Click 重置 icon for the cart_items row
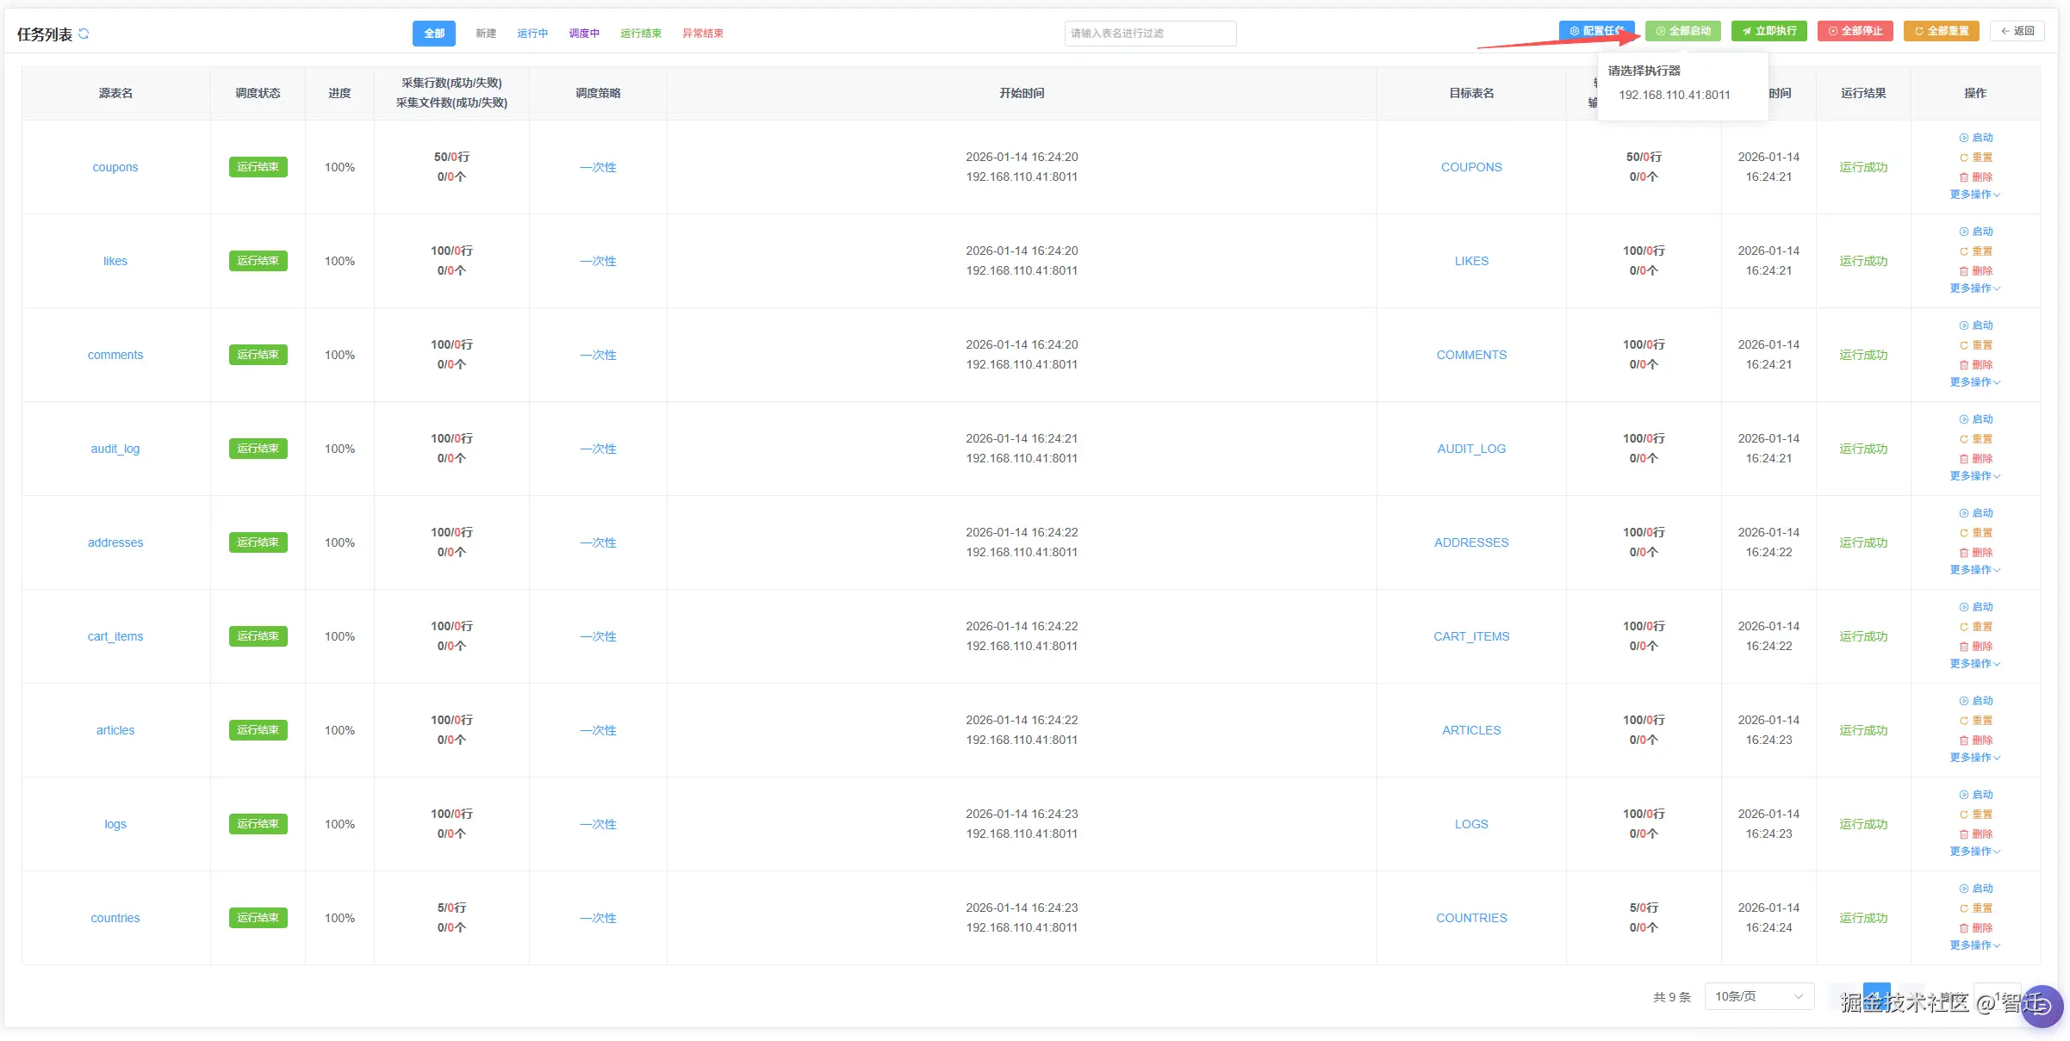 point(1964,627)
